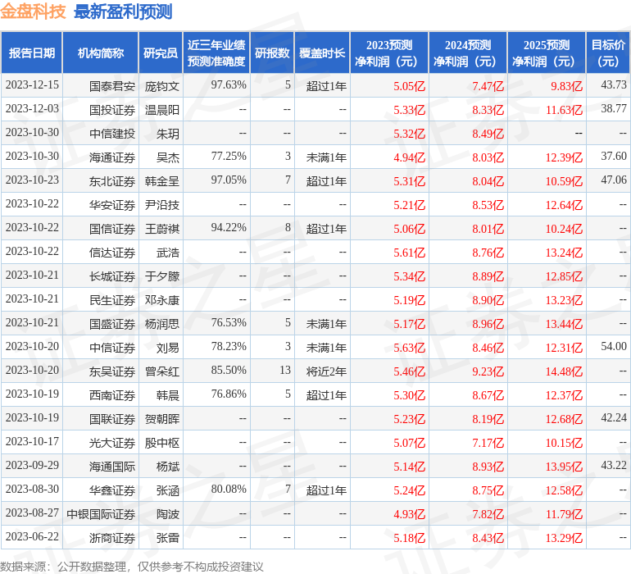This screenshot has width=631, height=574.
Task: Click analyst name 温晨阳
Action: 161,110
